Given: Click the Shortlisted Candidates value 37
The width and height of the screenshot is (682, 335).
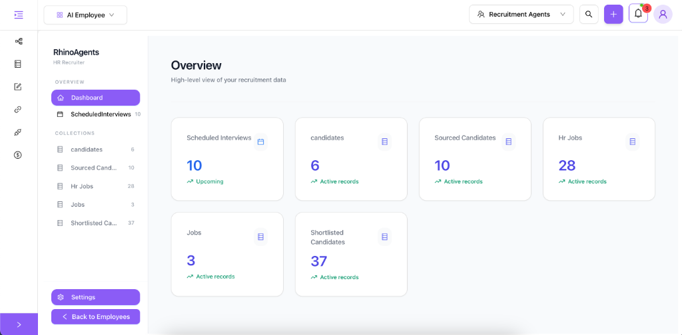Looking at the screenshot, I should (319, 261).
